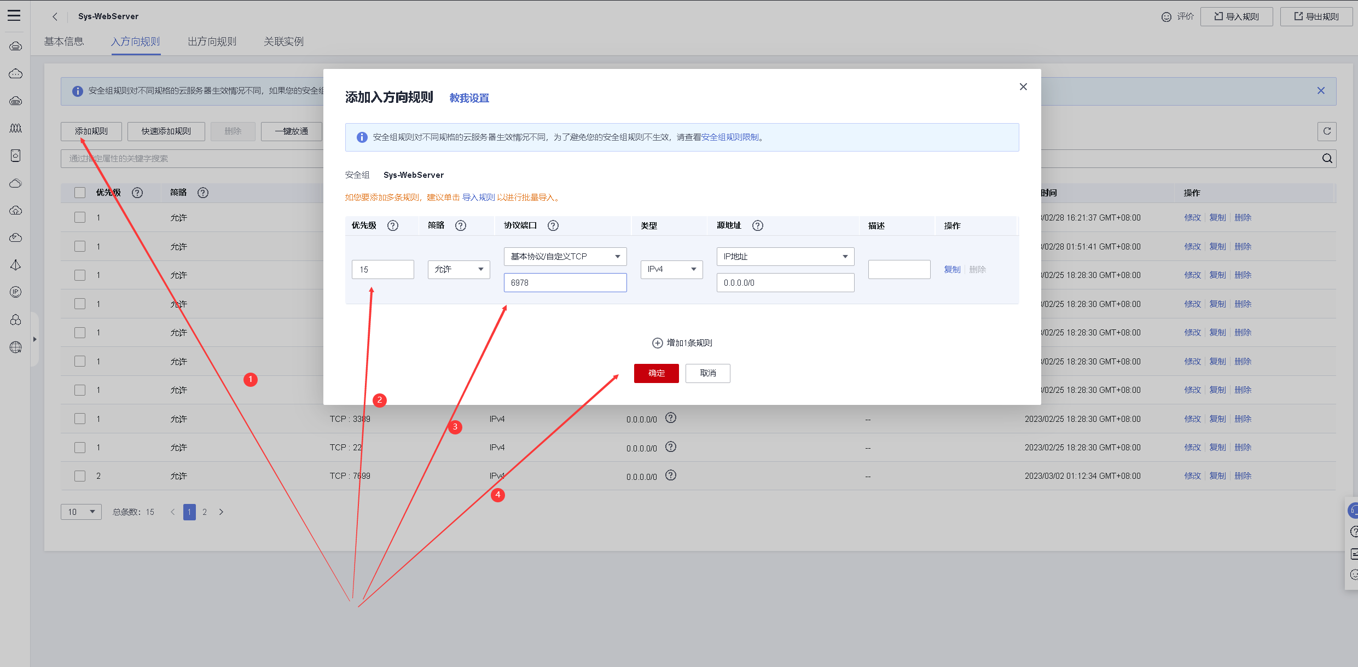1358x667 pixels.
Task: Switch to the 关联实例 tab
Action: point(283,42)
